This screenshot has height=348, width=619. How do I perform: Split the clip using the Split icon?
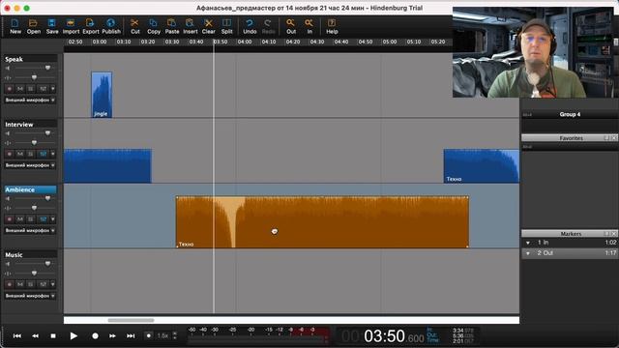(x=226, y=26)
